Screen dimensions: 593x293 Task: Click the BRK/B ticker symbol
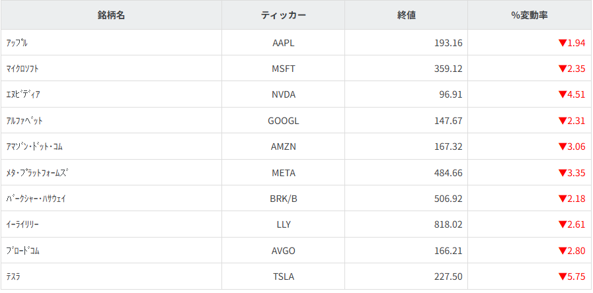[283, 199]
